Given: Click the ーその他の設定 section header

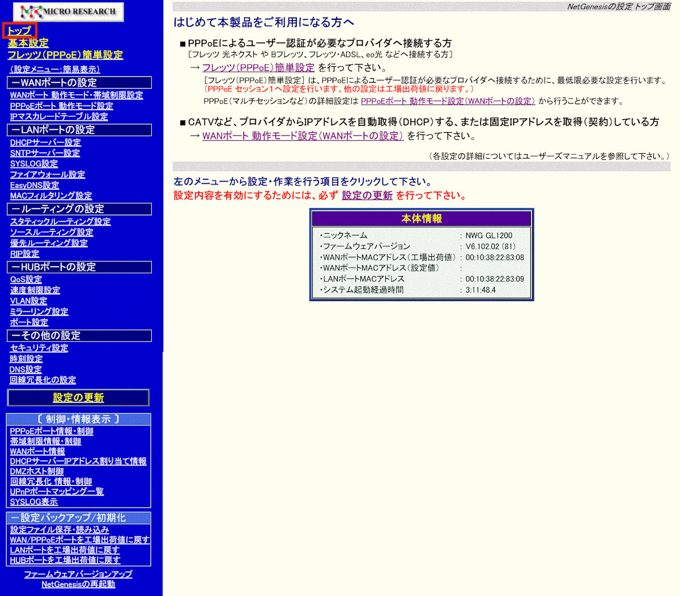Looking at the screenshot, I should [79, 336].
